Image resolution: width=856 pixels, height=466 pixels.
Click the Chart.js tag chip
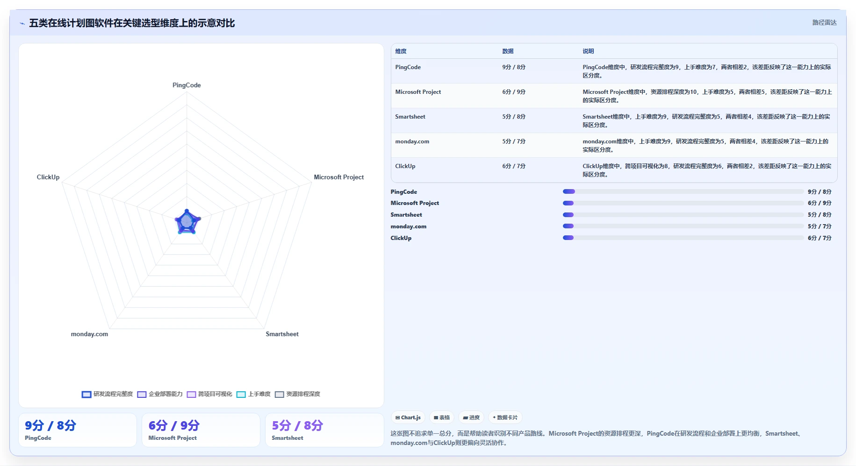[x=408, y=417]
